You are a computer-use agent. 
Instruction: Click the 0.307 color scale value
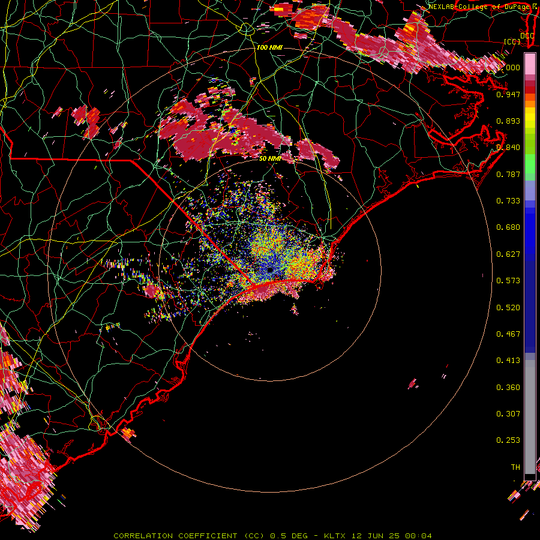[508, 413]
